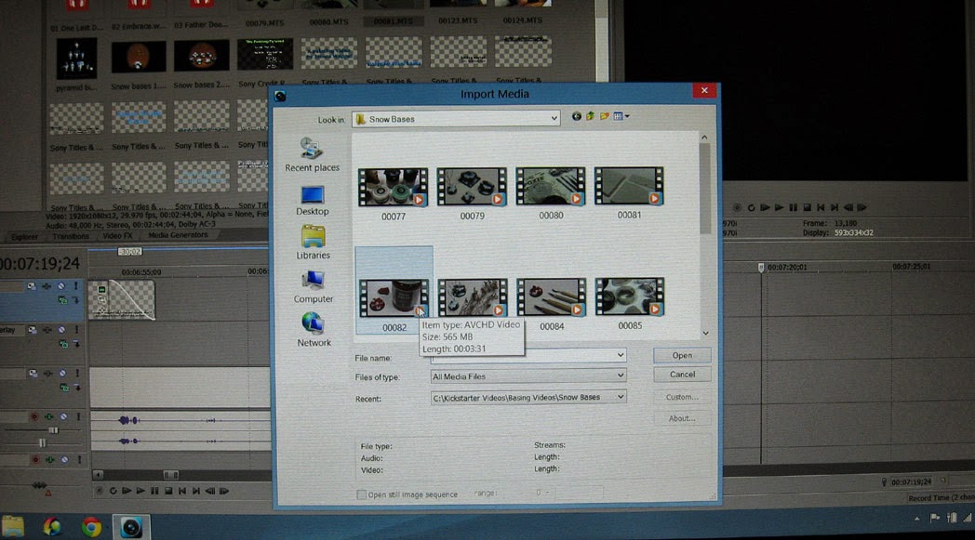Select video clip 00081
Screen dimensions: 975x540
[x=629, y=192]
